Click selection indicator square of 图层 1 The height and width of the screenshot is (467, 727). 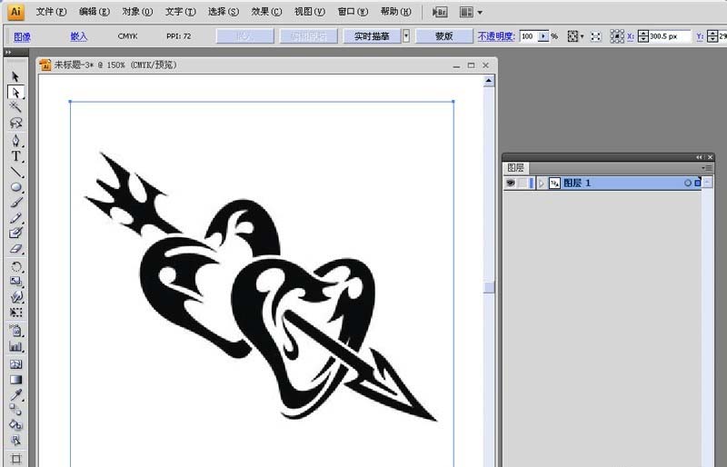[x=697, y=184]
